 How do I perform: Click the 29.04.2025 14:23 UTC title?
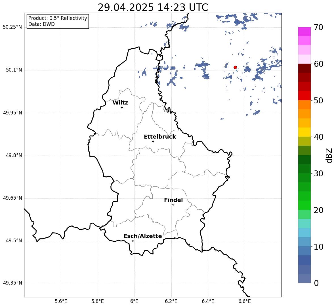pyautogui.click(x=153, y=7)
